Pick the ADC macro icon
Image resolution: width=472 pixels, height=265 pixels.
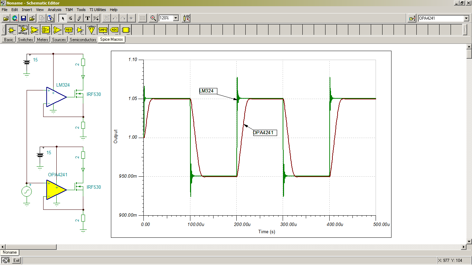114,30
